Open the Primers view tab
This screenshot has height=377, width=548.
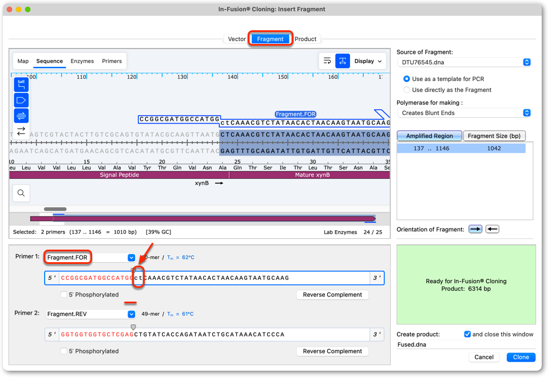click(x=112, y=61)
